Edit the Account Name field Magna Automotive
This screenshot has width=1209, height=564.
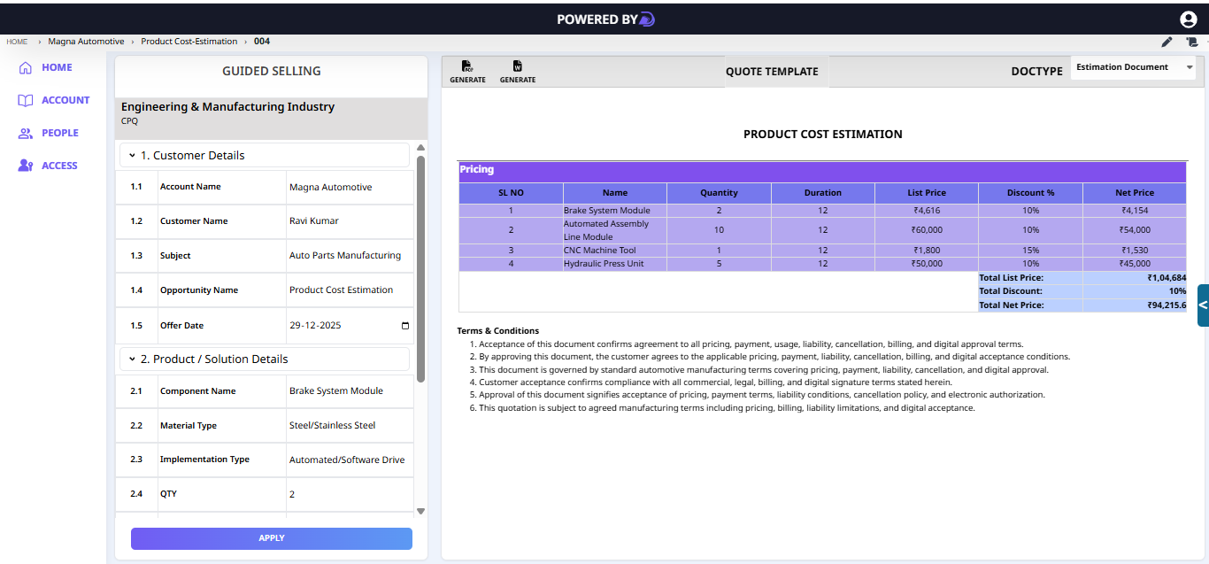pos(349,188)
